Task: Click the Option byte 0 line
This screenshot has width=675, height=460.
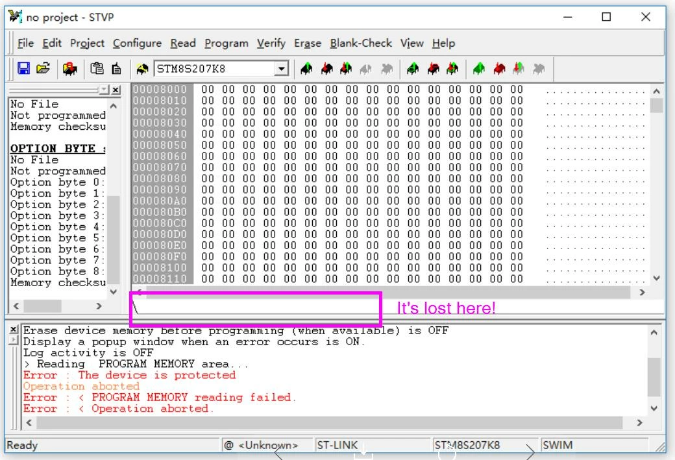Action: coord(58,182)
